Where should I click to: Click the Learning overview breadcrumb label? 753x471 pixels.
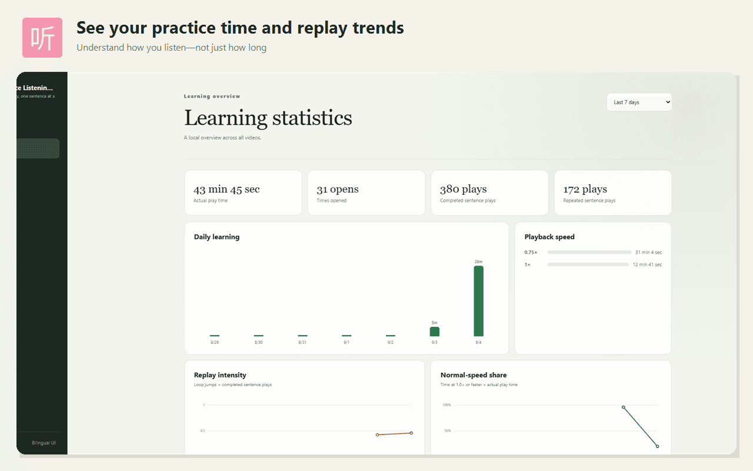[x=212, y=96]
